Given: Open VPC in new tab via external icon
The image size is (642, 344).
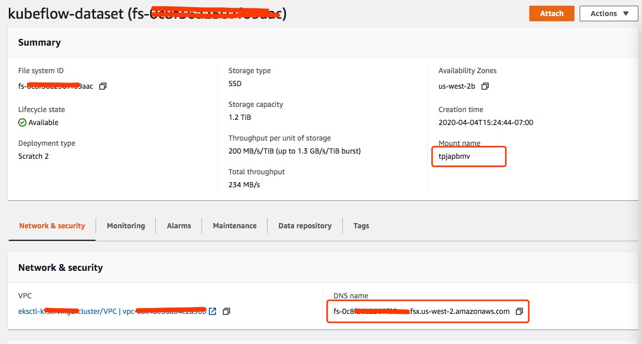Looking at the screenshot, I should pyautogui.click(x=212, y=311).
